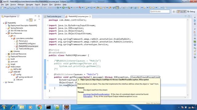Screen dimensions: 197x110
Task: Click the Run (green play) toolbar button
Action: pos(63,8)
